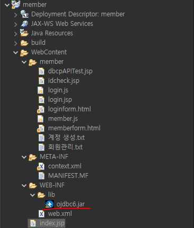The height and width of the screenshot is (228, 194).
Task: Select the 'memberform.html' file name
Action: pyautogui.click(x=74, y=128)
